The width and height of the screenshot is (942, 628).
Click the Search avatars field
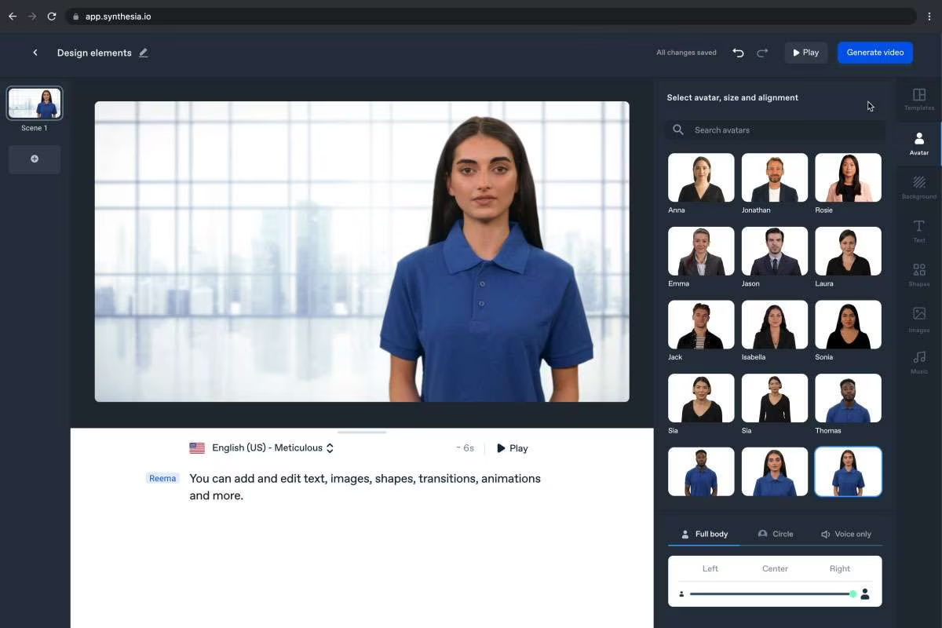tap(775, 130)
